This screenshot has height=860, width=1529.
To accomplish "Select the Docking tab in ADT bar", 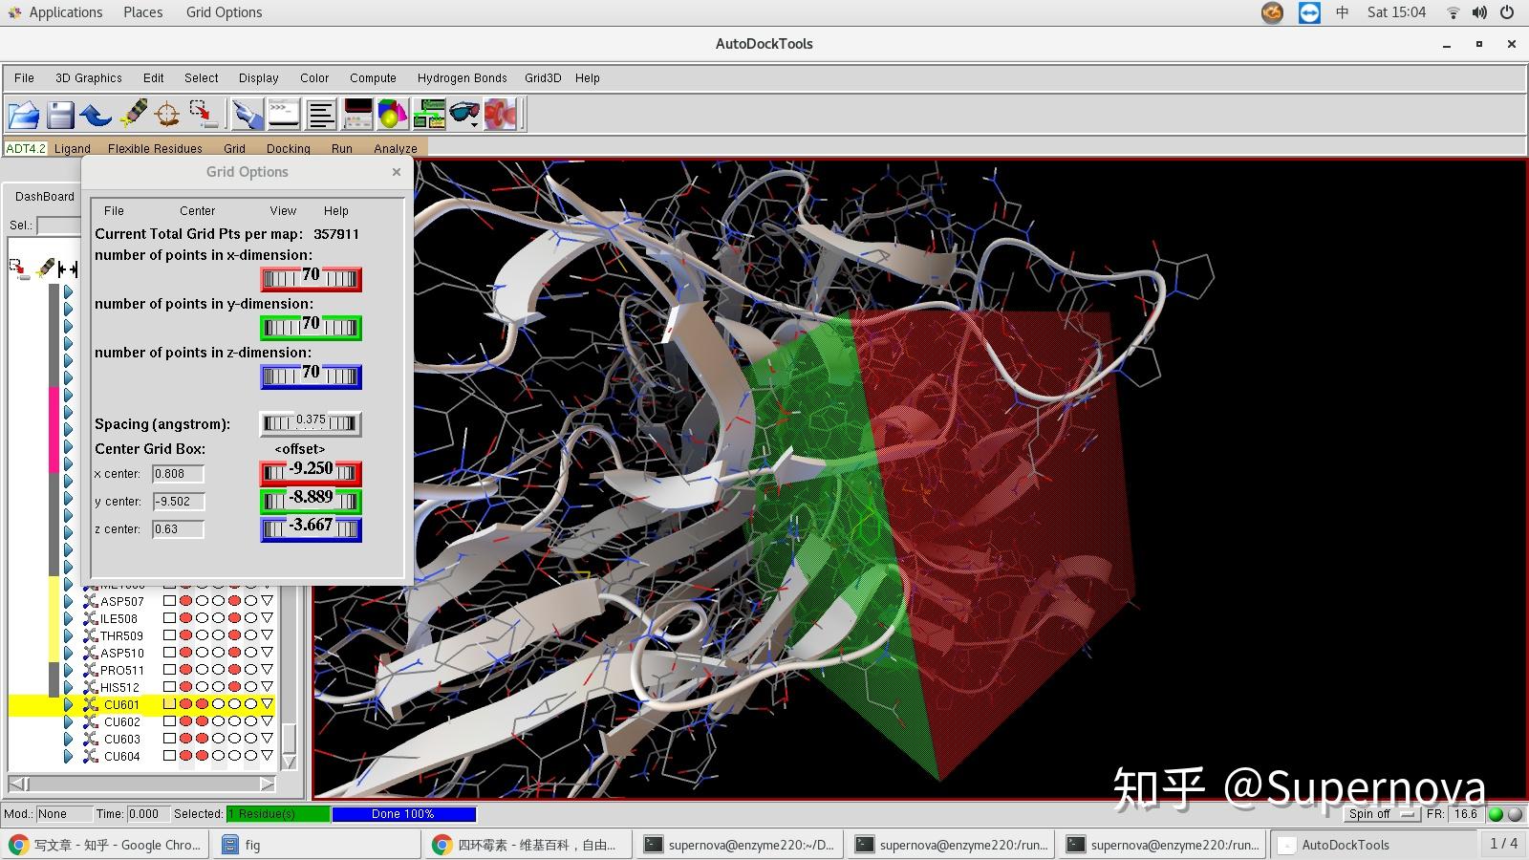I will point(288,148).
